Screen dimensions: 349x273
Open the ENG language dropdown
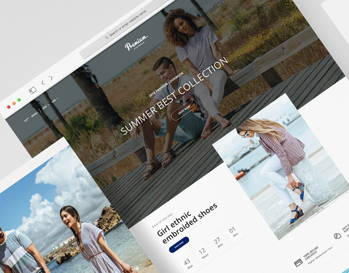(45, 106)
